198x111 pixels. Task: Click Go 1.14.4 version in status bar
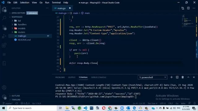37,103
